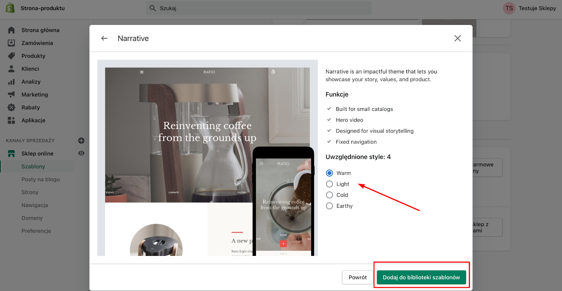Open Klienci in sidebar
Screen dimensions: 562x291
[x=30, y=69]
